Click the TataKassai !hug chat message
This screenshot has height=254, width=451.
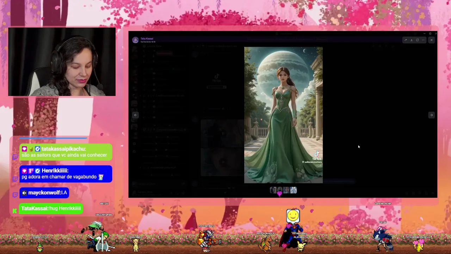coord(51,208)
